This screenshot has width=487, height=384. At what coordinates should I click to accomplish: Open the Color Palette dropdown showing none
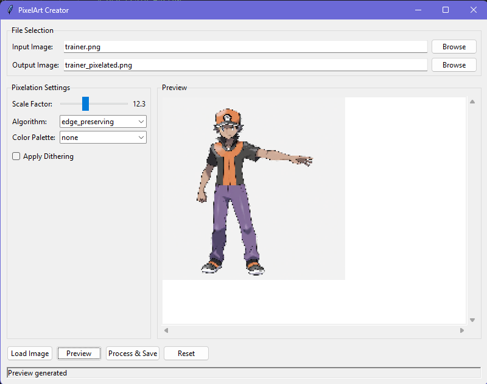pyautogui.click(x=103, y=138)
